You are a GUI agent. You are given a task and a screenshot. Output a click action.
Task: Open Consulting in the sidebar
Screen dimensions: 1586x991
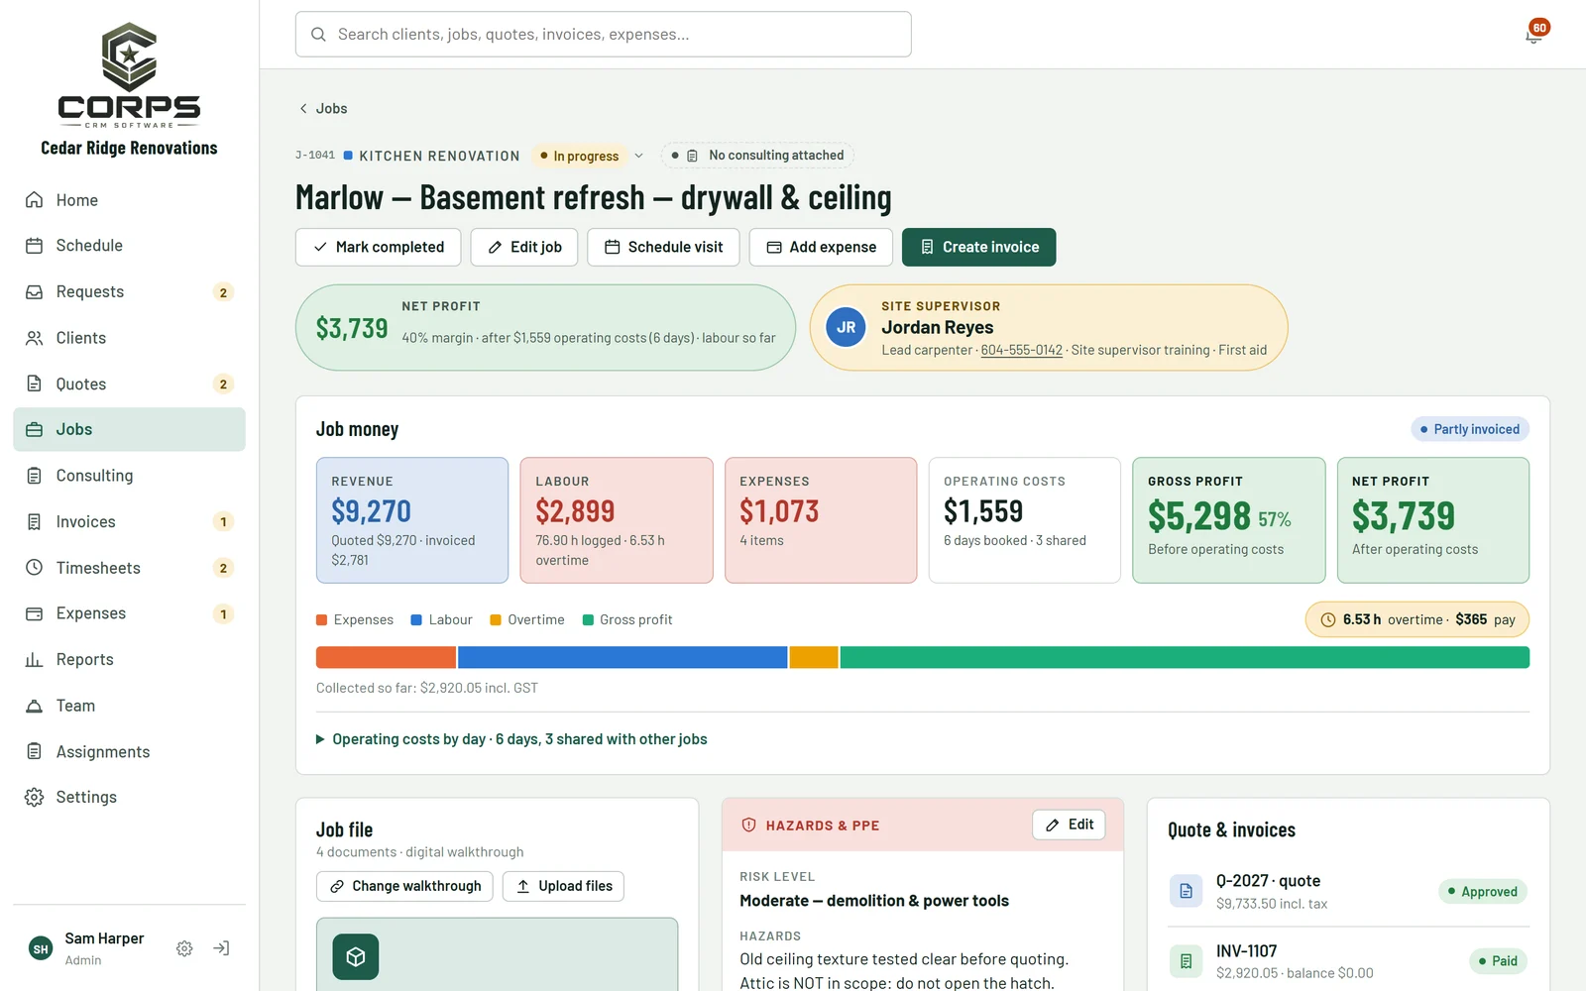tap(129, 476)
